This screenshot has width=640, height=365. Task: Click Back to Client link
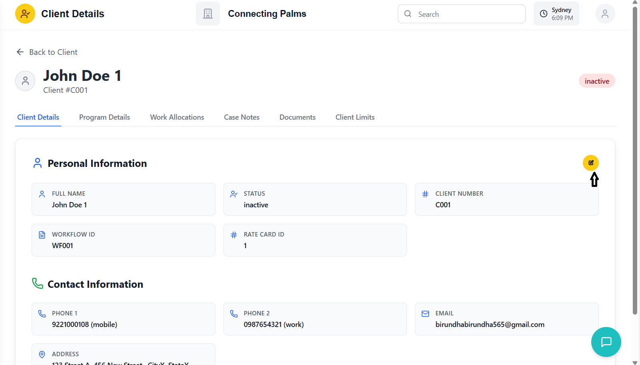point(53,52)
